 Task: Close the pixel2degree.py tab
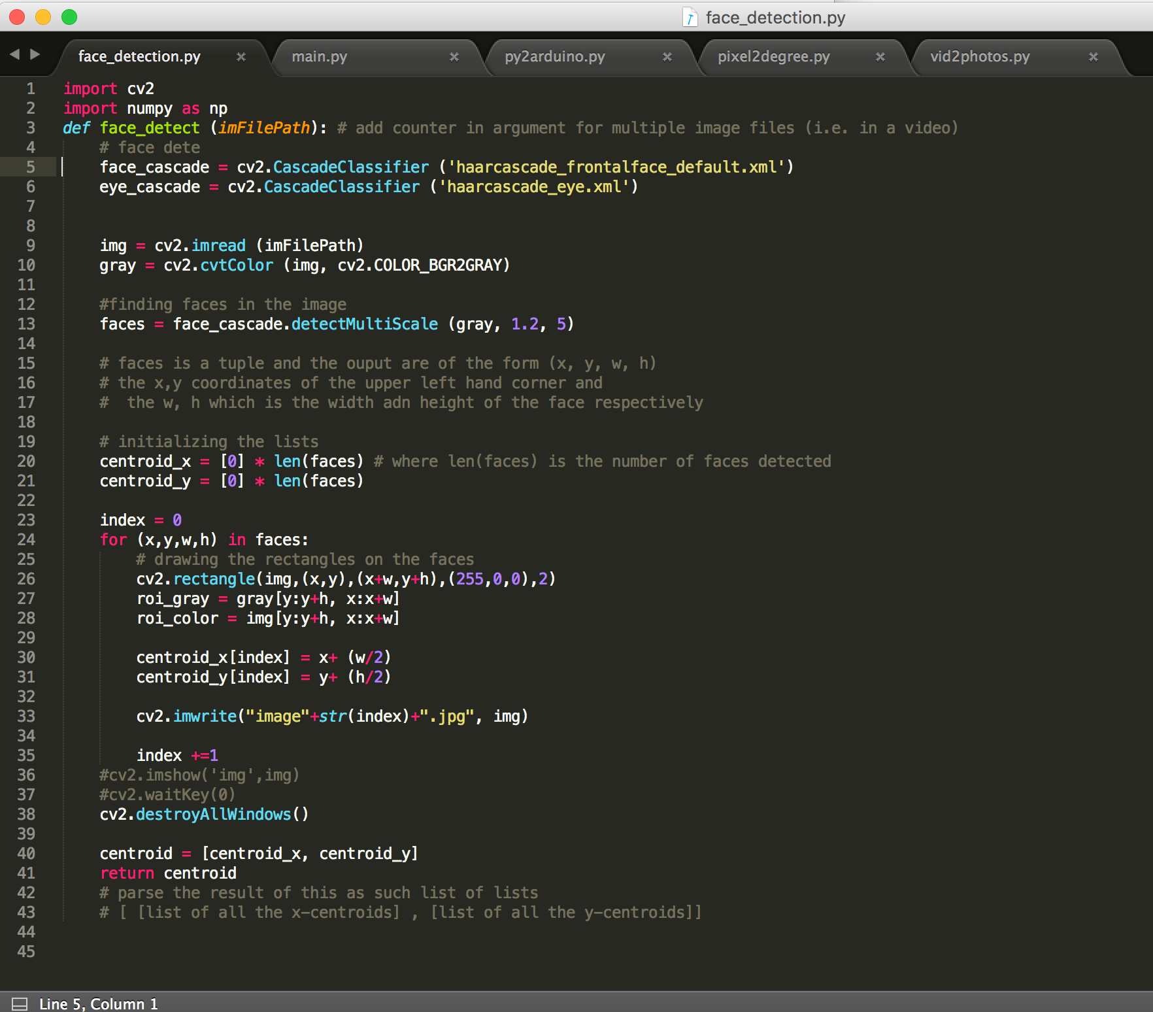tap(880, 57)
